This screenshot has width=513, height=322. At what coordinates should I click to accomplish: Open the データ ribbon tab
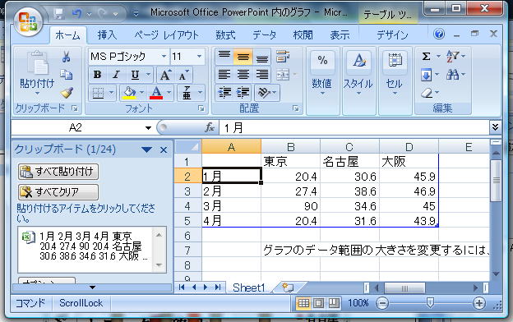pos(265,34)
